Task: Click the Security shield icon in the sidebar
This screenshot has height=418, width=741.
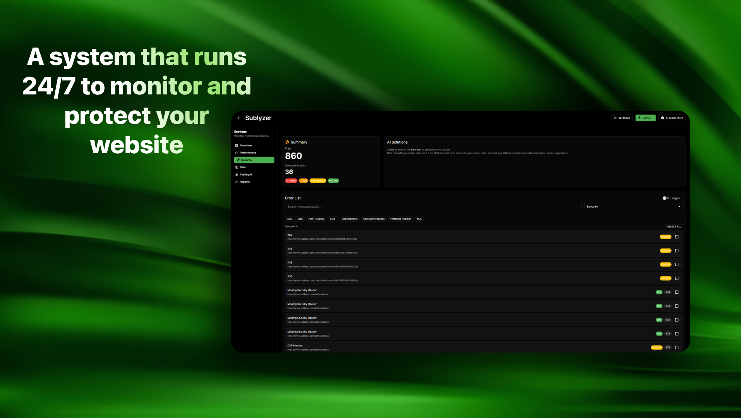Action: (238, 159)
